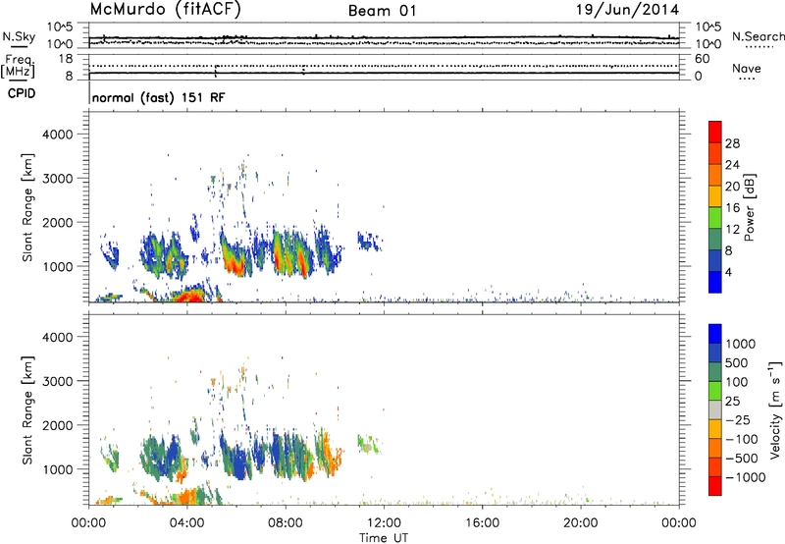Screen dimensions: 785x544
Task: Click the '-1000' tick on the Velocity scale
Action: [745, 477]
